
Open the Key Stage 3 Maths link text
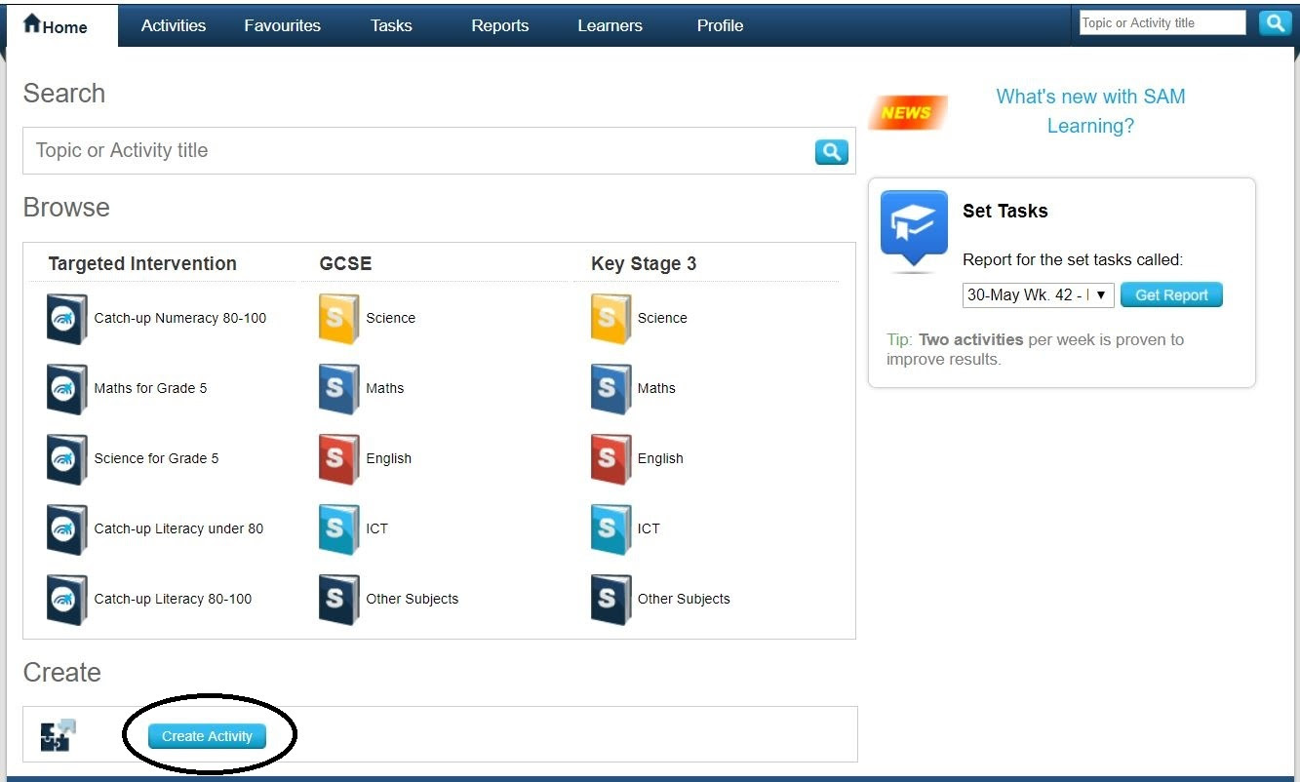coord(657,388)
